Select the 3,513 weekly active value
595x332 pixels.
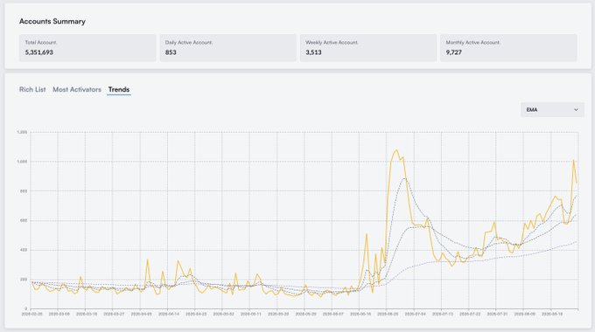(x=313, y=52)
